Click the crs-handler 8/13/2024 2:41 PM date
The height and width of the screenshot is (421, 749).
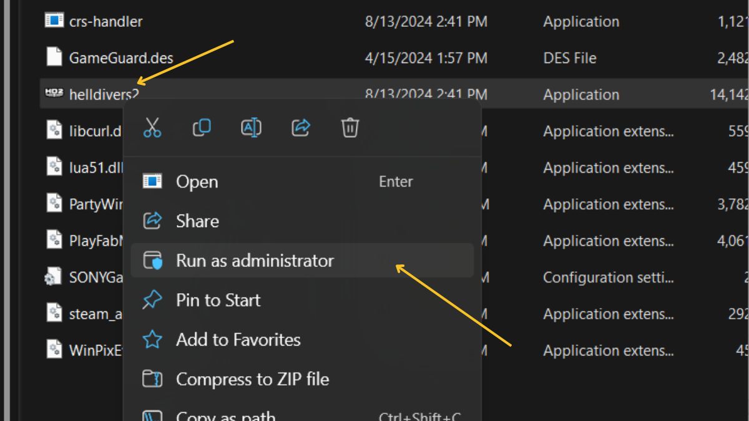click(x=426, y=21)
